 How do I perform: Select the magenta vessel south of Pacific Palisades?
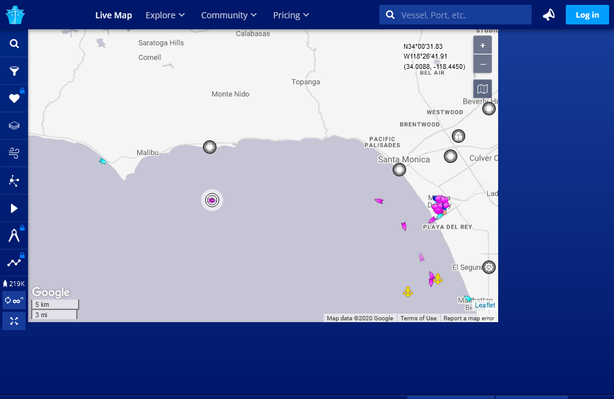pyautogui.click(x=379, y=201)
